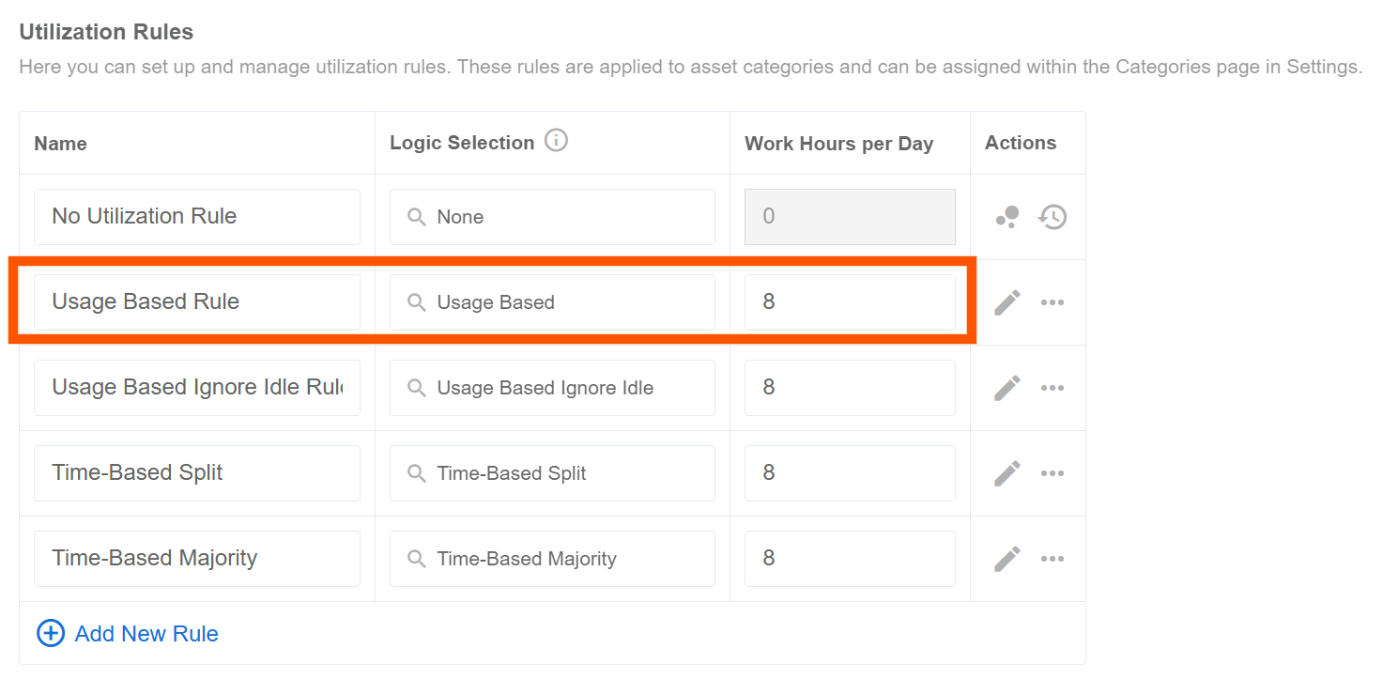
Task: Open the Usage Based Ignore Idle logic dropdown
Action: (552, 388)
